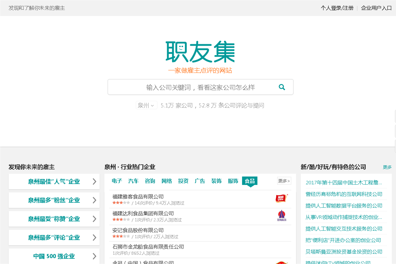The width and height of the screenshot is (396, 264).
Task: Click the search magnifier icon
Action: 282,87
